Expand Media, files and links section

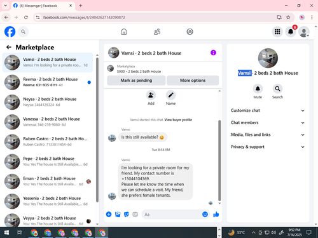tap(268, 135)
